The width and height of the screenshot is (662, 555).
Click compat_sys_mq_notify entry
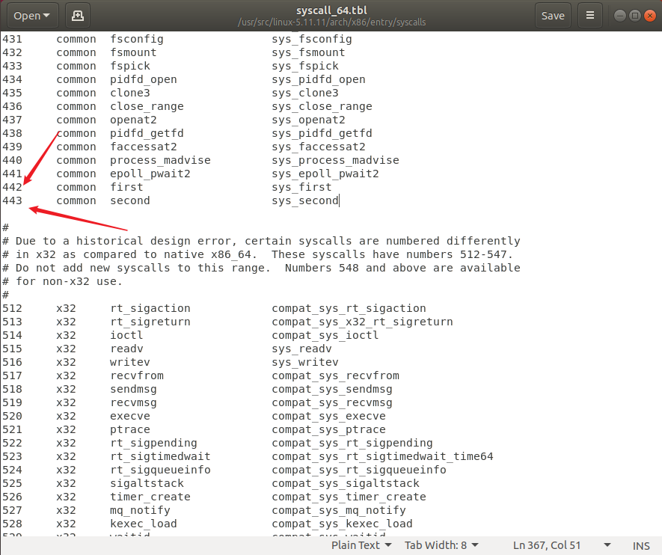coord(339,510)
